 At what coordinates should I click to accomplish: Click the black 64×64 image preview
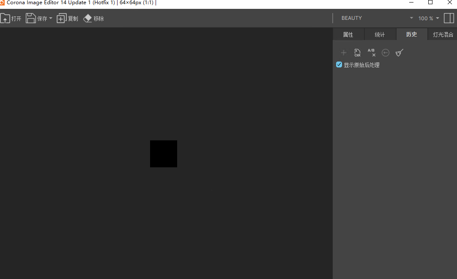click(x=164, y=154)
